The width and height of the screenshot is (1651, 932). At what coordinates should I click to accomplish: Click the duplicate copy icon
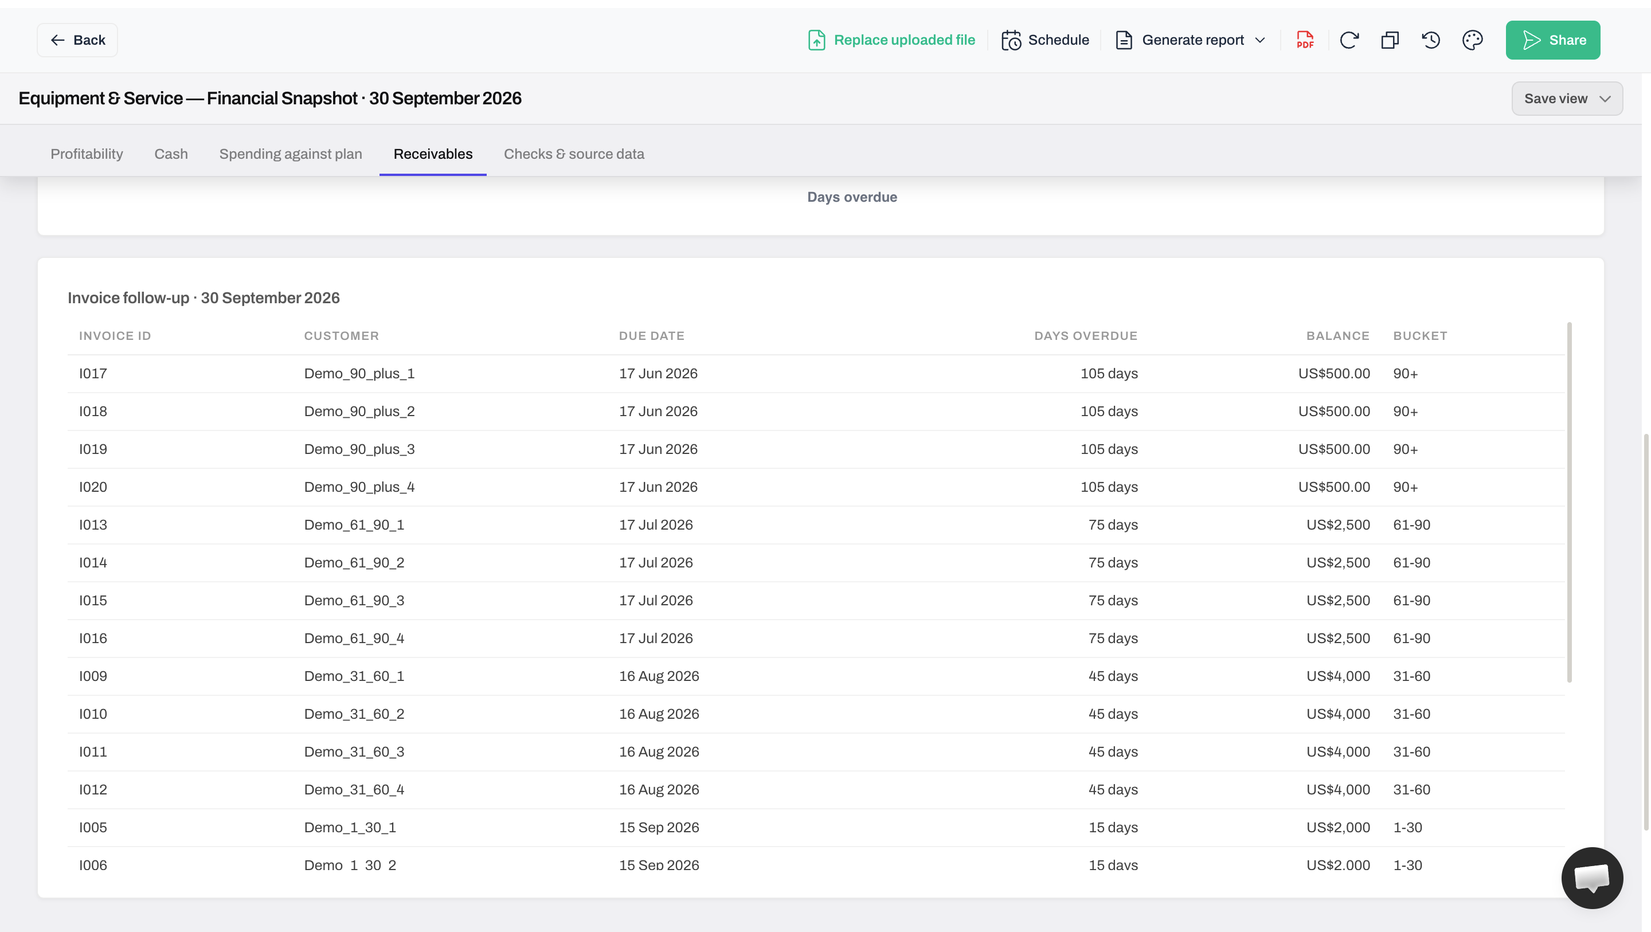[x=1390, y=40]
